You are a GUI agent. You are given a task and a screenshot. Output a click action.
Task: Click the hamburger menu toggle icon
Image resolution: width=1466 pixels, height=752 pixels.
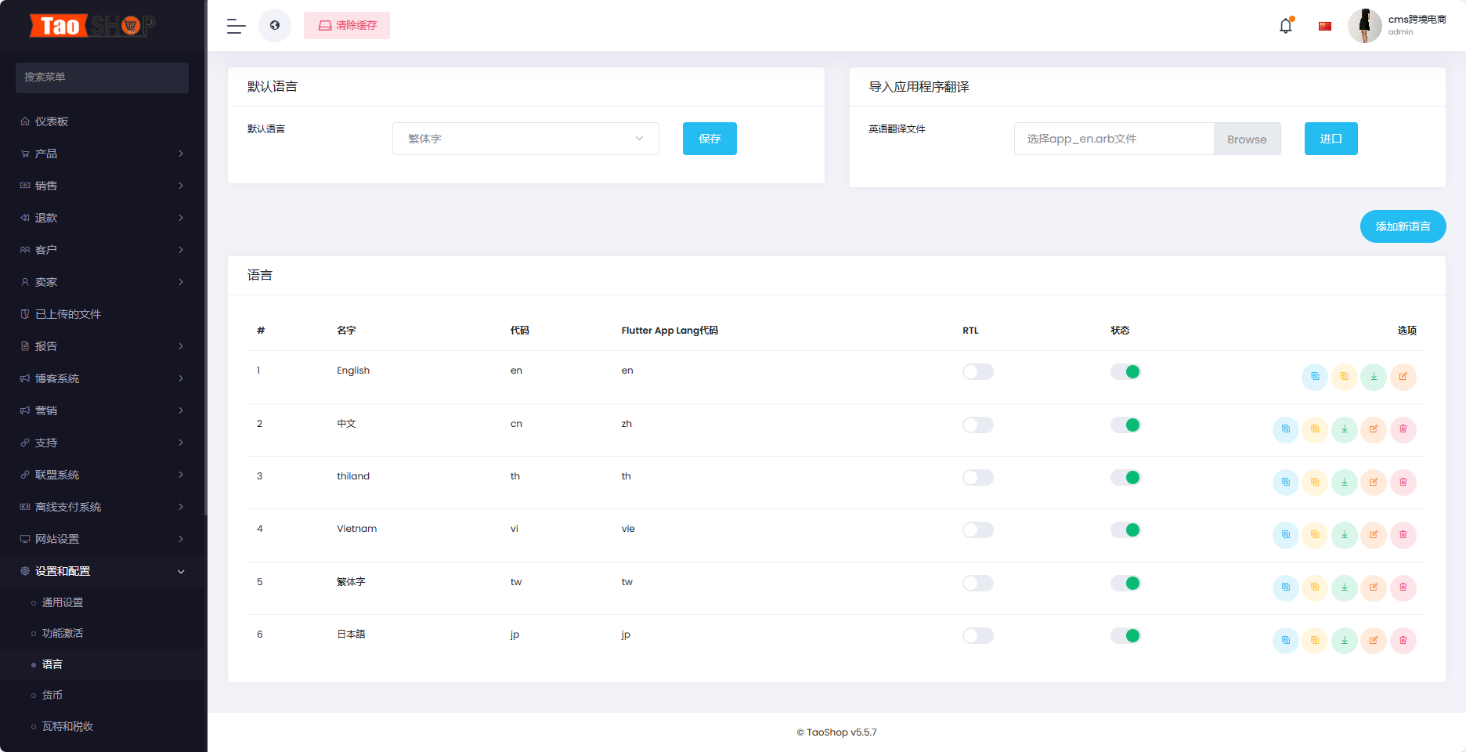[237, 26]
